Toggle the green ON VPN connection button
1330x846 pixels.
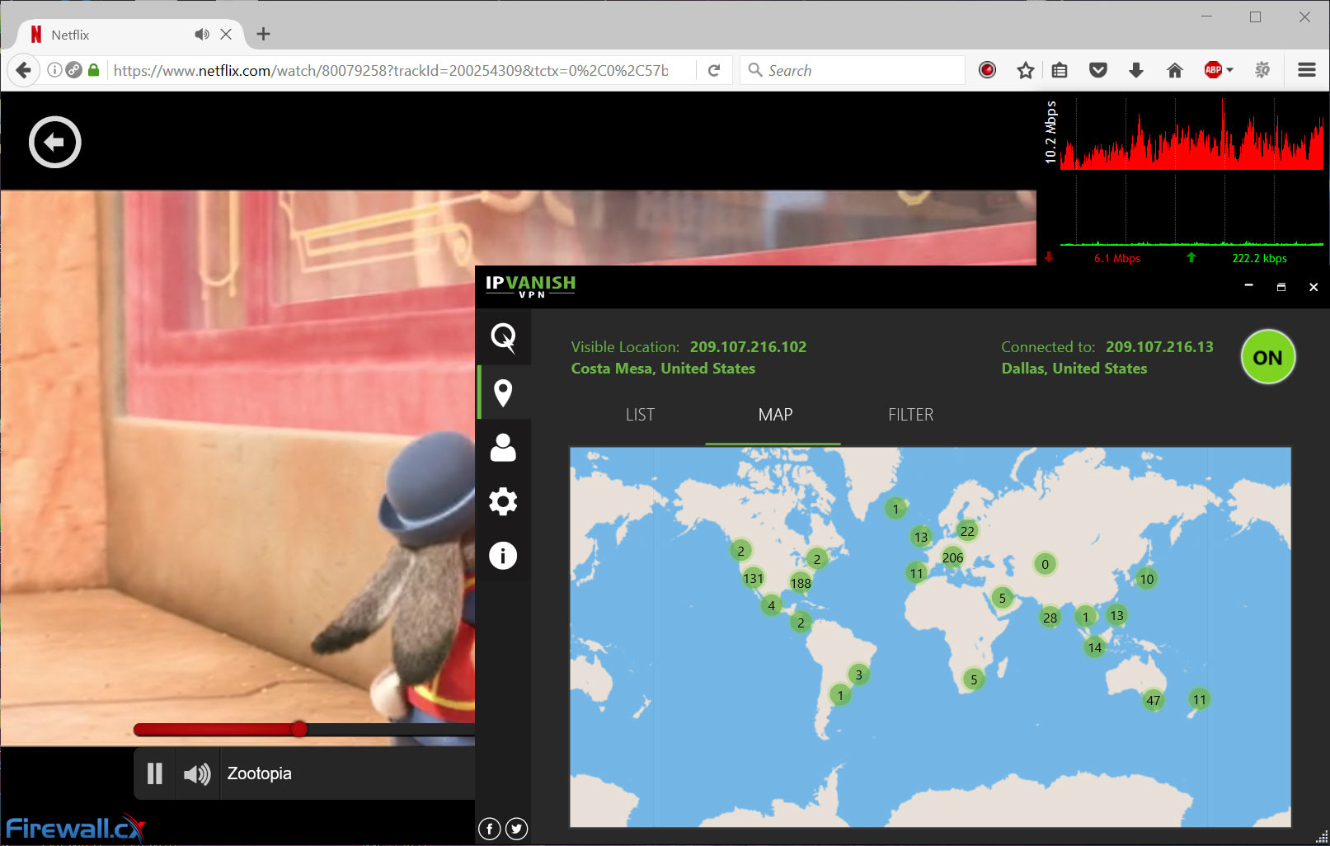1268,357
